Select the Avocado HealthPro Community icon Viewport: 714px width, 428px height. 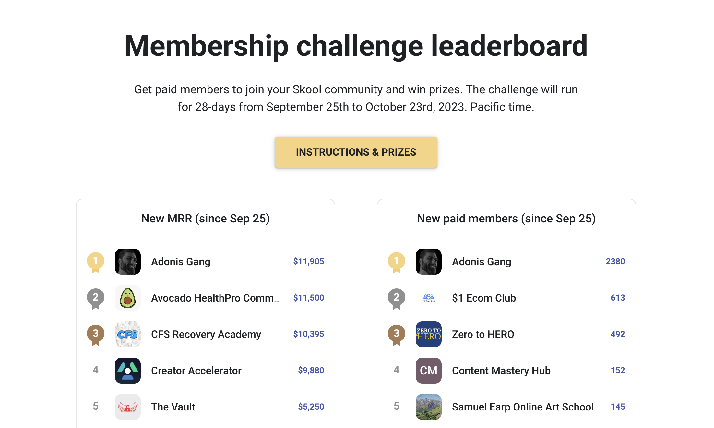tap(128, 298)
